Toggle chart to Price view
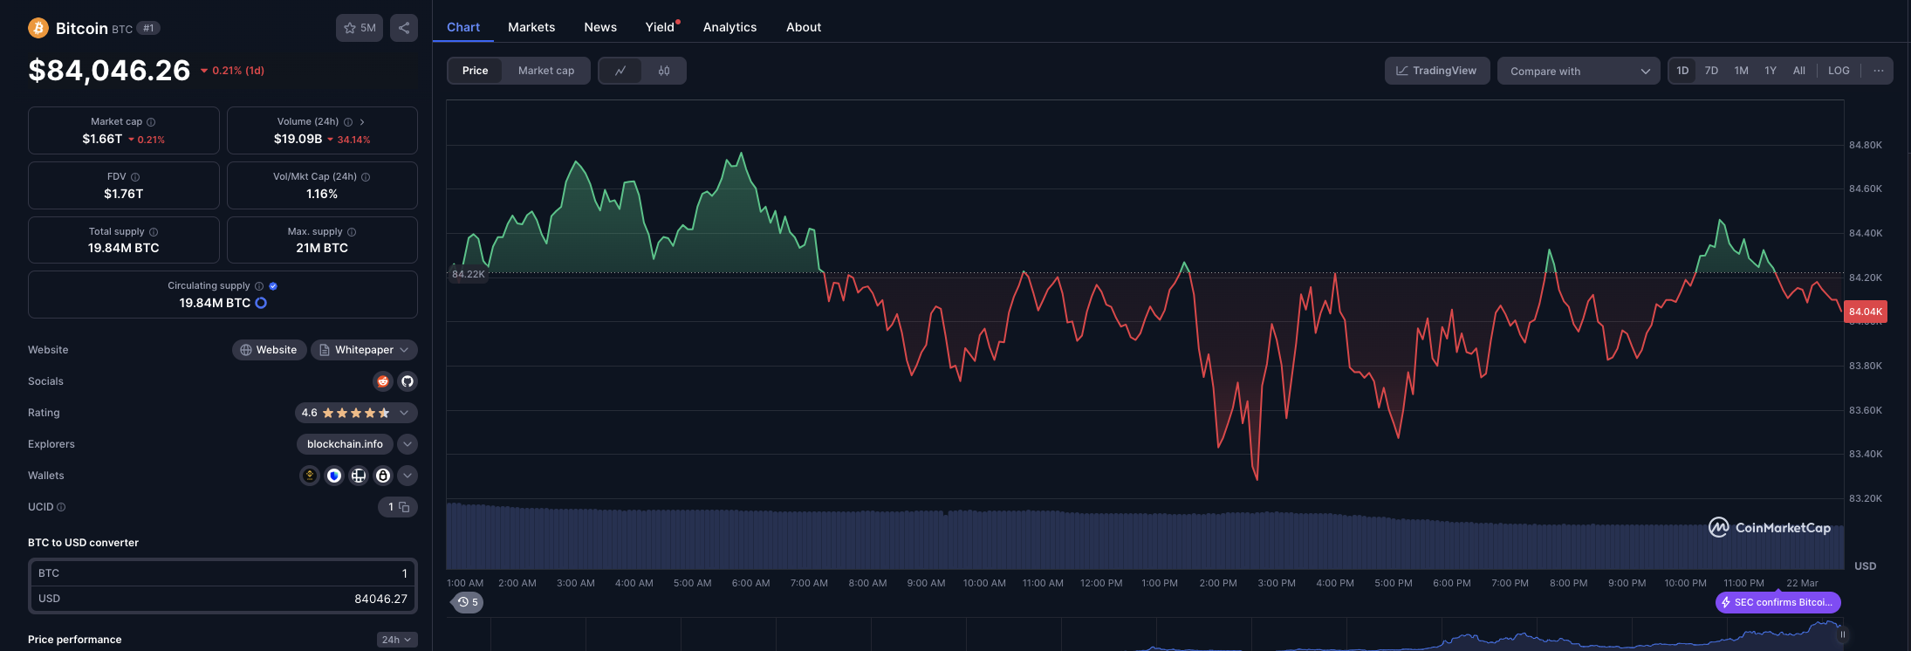Viewport: 1911px width, 651px height. click(476, 71)
